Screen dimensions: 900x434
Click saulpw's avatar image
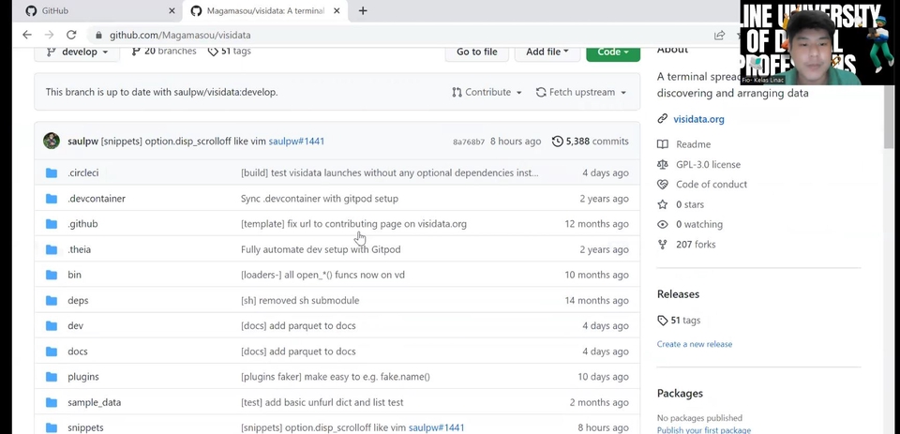tap(52, 142)
